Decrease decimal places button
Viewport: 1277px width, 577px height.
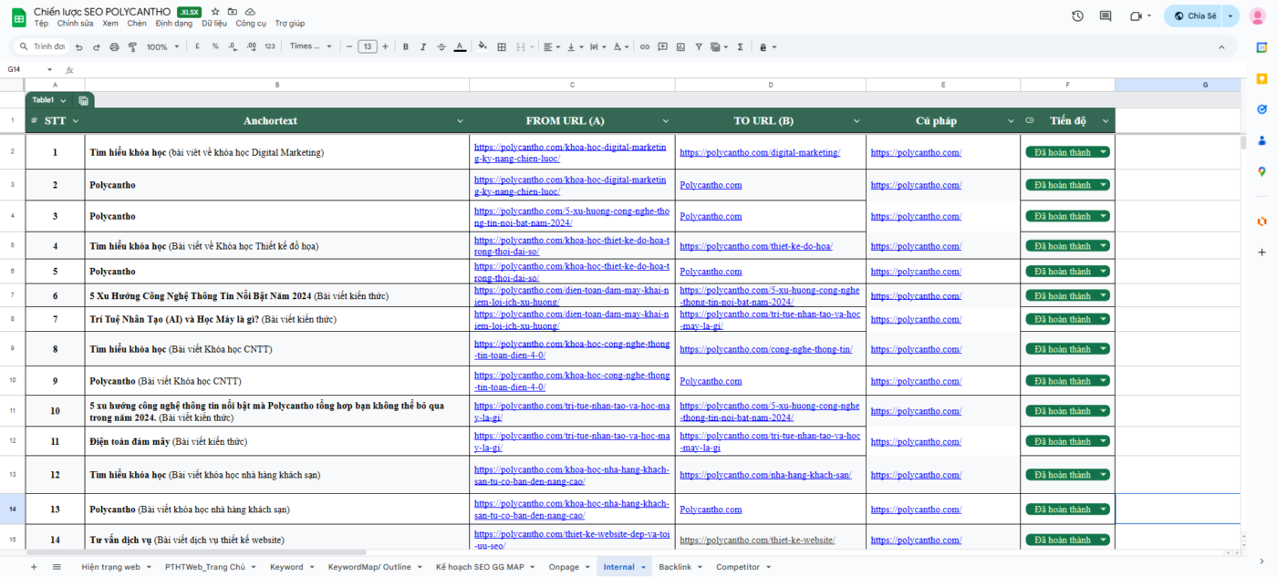(x=234, y=46)
